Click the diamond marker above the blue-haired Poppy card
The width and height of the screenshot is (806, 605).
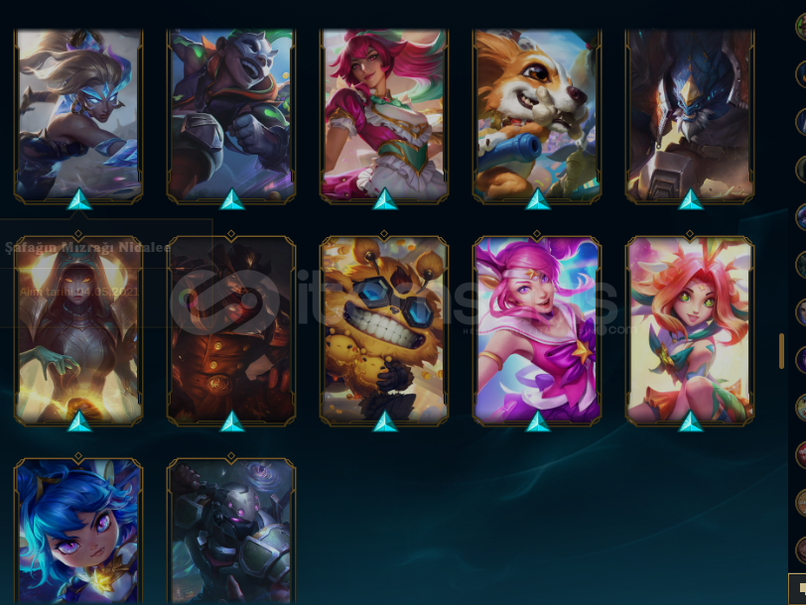(78, 456)
